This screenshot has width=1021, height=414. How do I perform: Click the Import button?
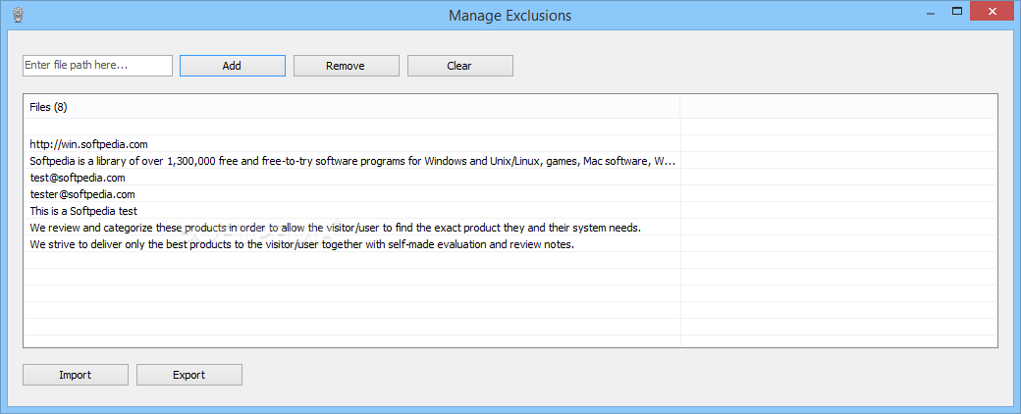pyautogui.click(x=76, y=375)
